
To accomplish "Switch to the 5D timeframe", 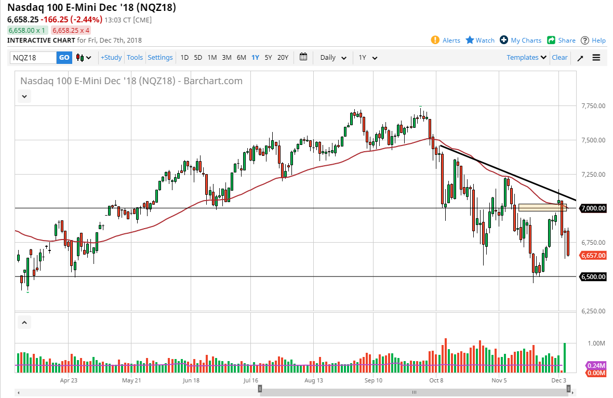I will coord(197,58).
